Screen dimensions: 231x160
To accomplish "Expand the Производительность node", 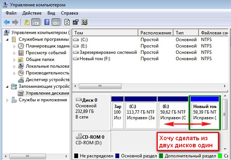I will point(14,73).
